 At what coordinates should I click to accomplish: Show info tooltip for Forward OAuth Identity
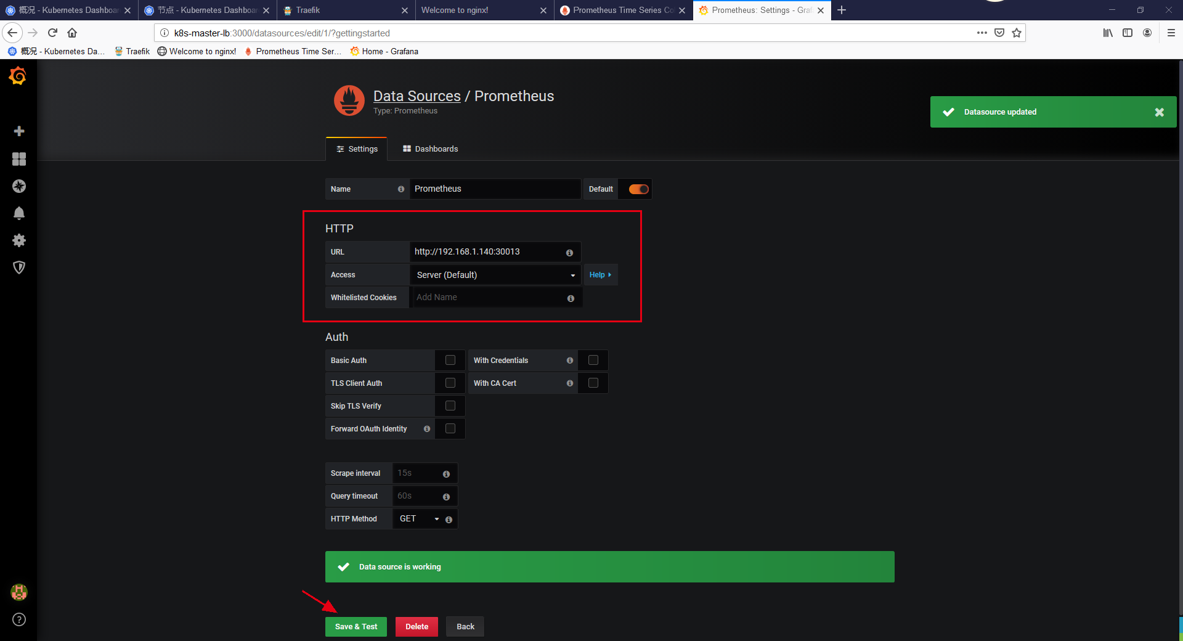427,429
